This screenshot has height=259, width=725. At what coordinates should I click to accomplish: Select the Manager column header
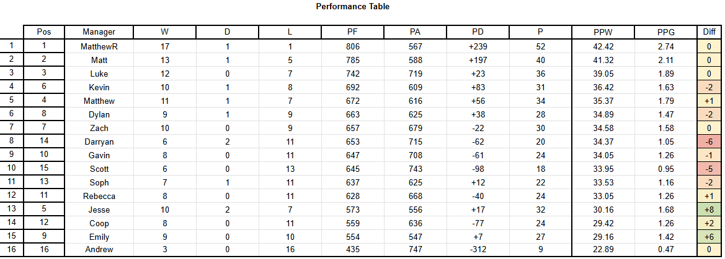tap(99, 32)
